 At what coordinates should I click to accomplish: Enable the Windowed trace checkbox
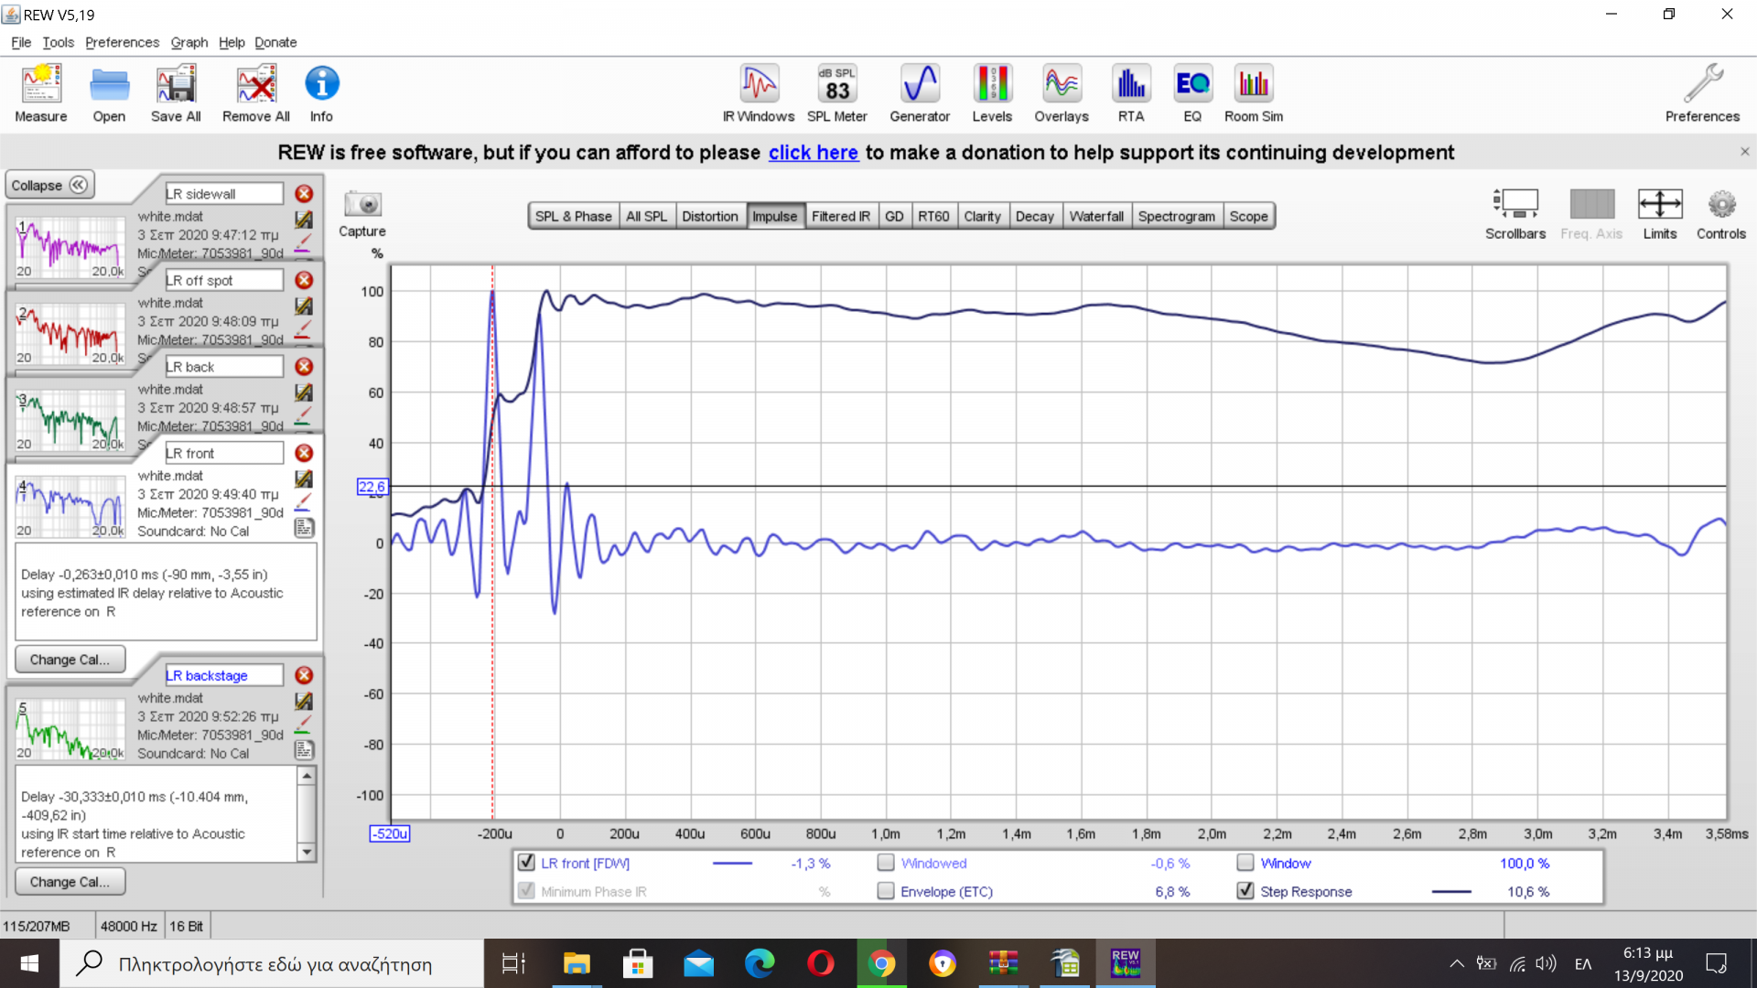[x=886, y=862]
